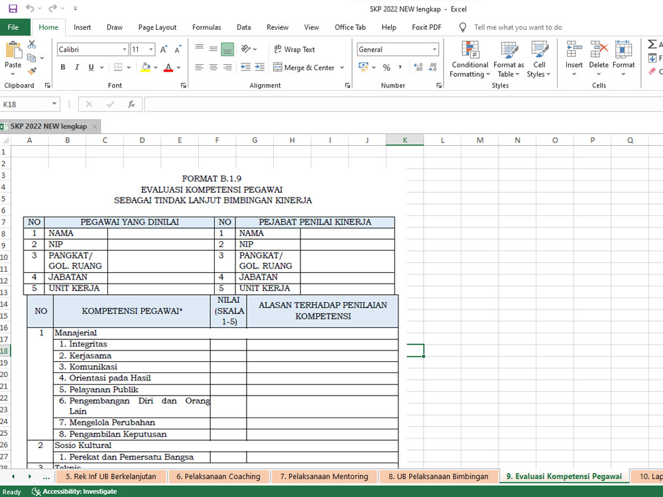Image resolution: width=663 pixels, height=497 pixels.
Task: Increase the cell indent
Action: [260, 67]
